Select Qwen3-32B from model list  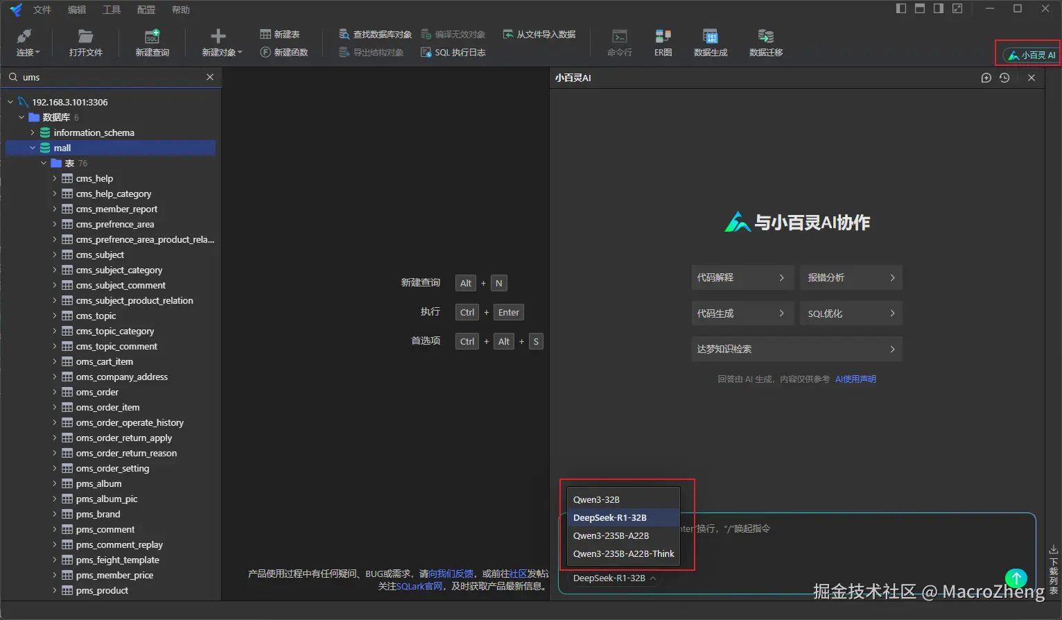tap(623, 499)
